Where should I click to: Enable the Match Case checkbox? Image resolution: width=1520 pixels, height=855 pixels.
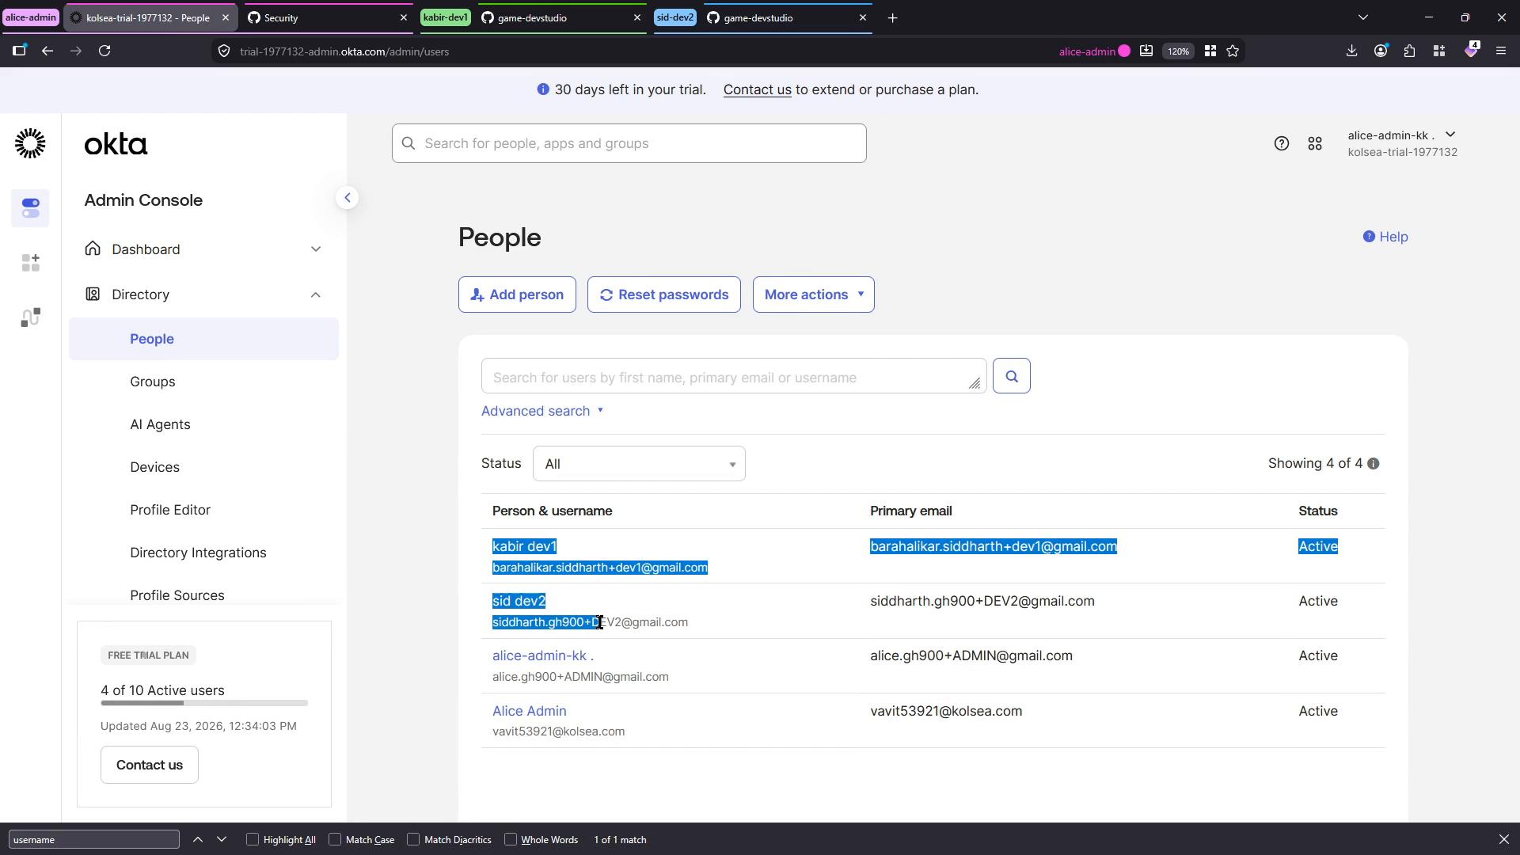click(335, 839)
